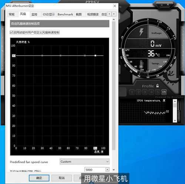Click the thermometer temperature icon

[141, 64]
